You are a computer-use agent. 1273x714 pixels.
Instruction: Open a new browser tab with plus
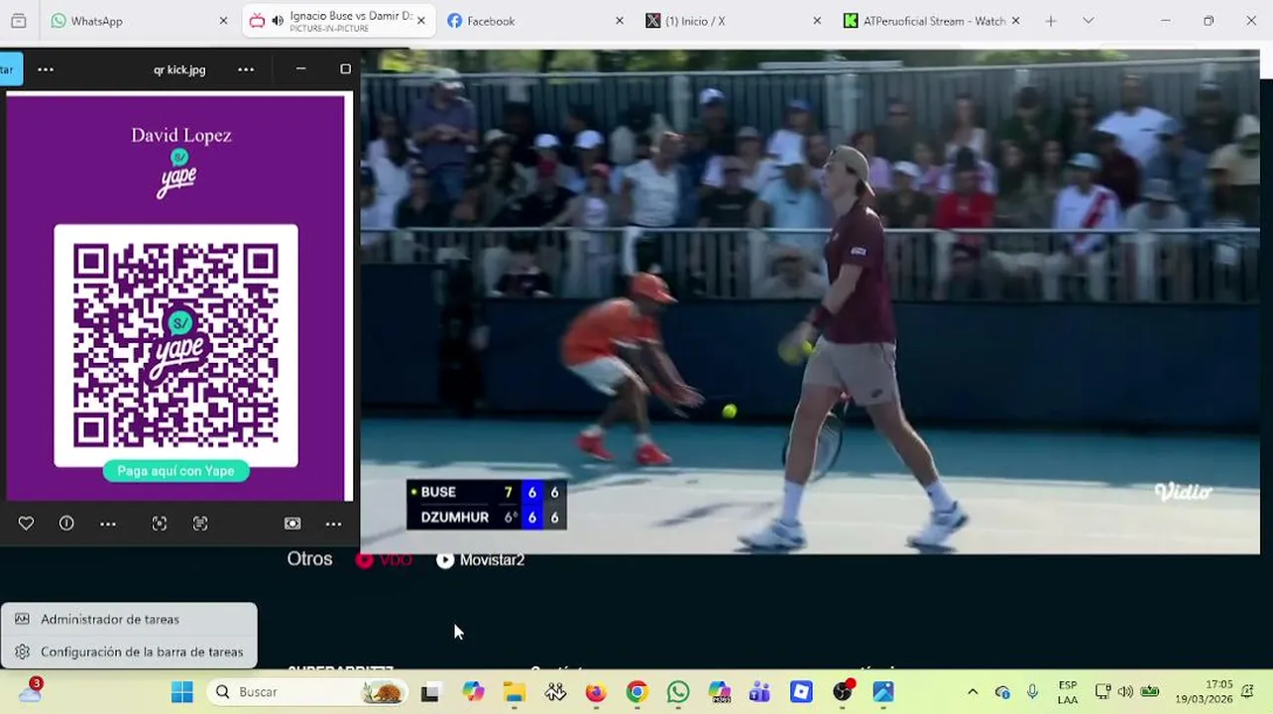pos(1050,21)
